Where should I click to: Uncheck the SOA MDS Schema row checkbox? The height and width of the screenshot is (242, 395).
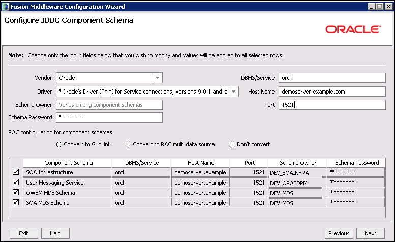pos(16,202)
